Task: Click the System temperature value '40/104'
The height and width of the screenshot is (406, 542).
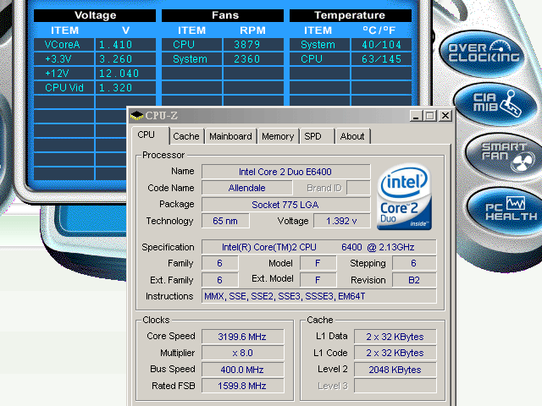Action: pyautogui.click(x=381, y=45)
